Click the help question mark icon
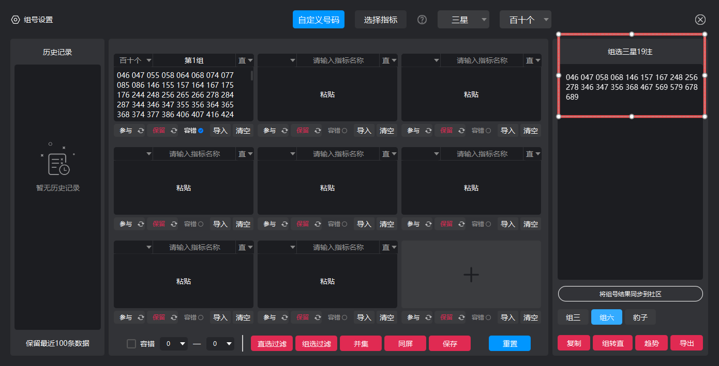719x366 pixels. [x=422, y=20]
